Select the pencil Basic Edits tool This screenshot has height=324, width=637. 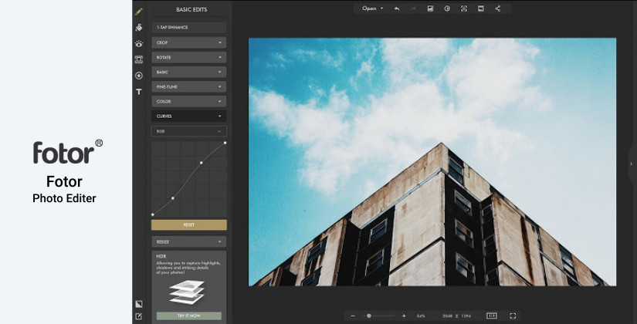pos(139,12)
